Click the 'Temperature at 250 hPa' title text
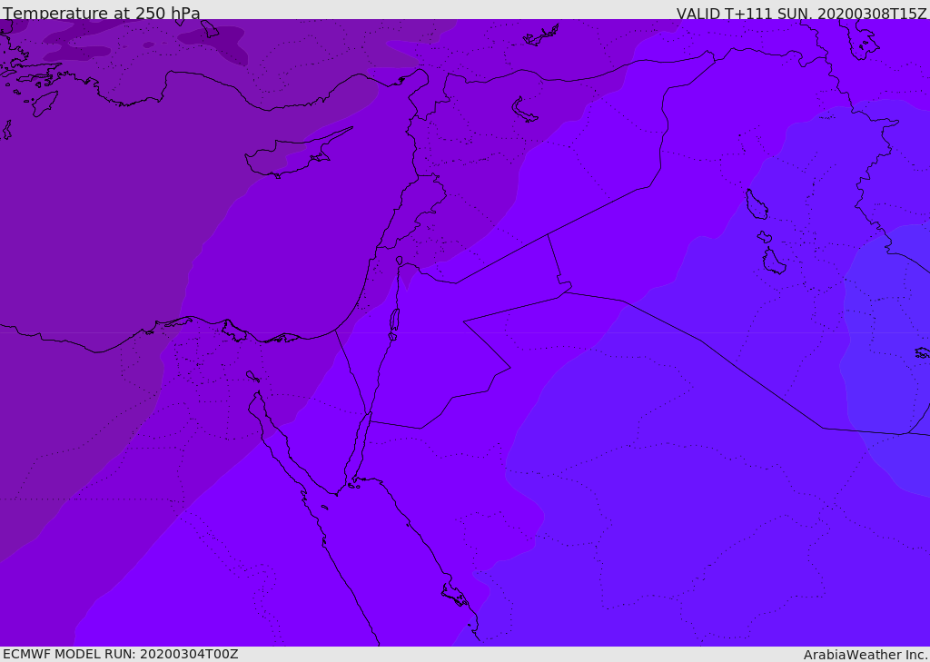Image resolution: width=930 pixels, height=662 pixels. click(x=102, y=13)
